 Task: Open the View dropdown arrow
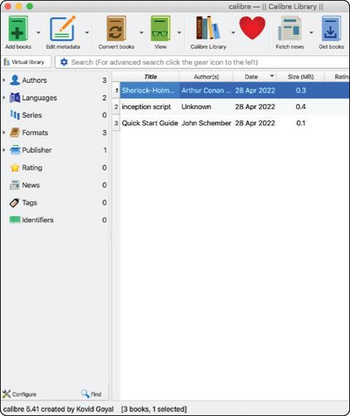tap(179, 32)
